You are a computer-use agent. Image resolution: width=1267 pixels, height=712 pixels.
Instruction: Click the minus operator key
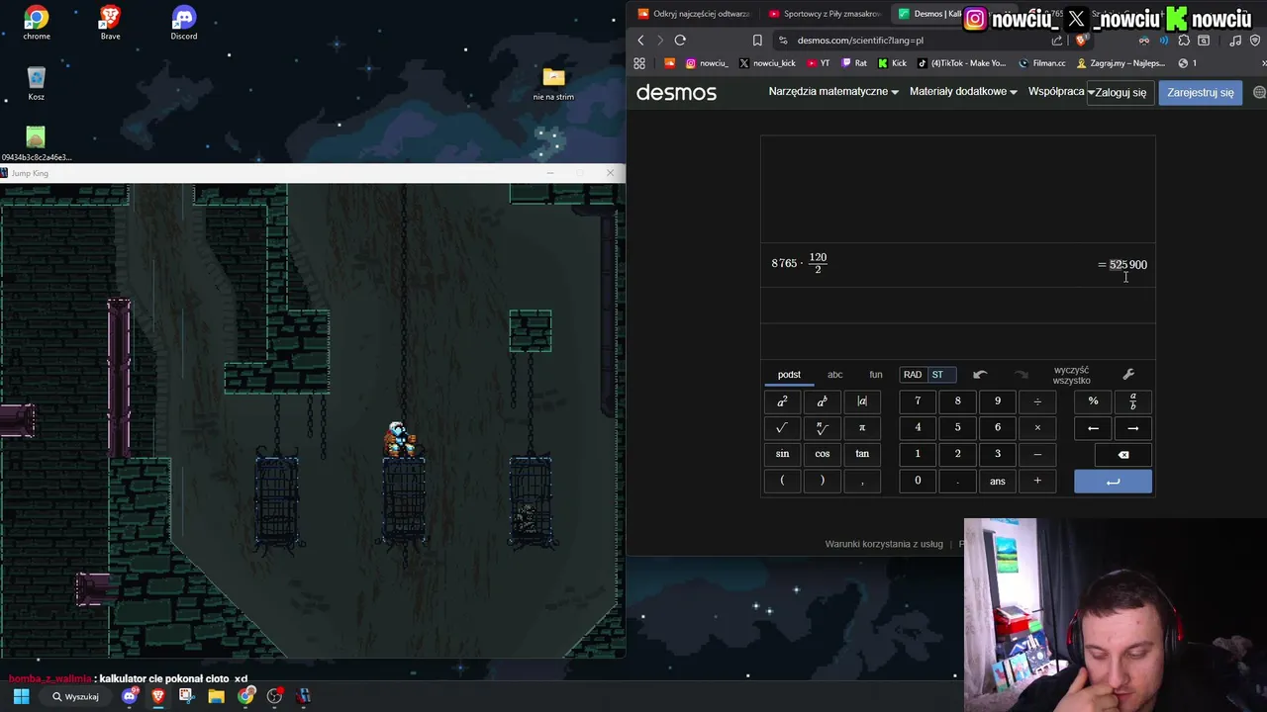coord(1037,454)
